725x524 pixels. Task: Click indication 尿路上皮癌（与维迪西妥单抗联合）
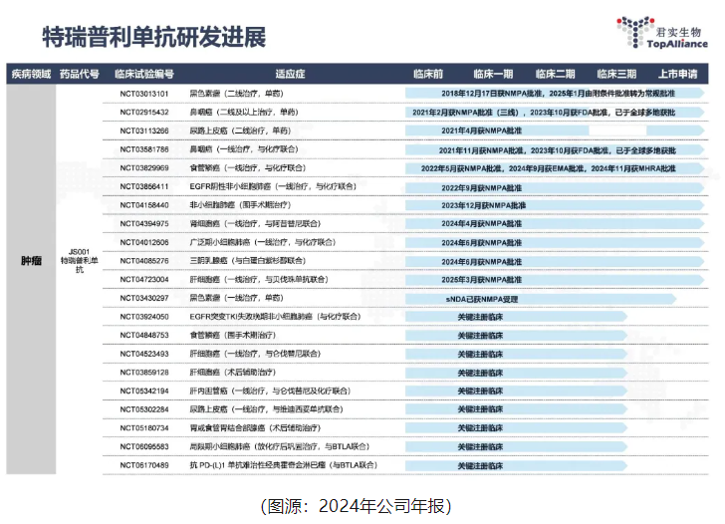(266, 409)
